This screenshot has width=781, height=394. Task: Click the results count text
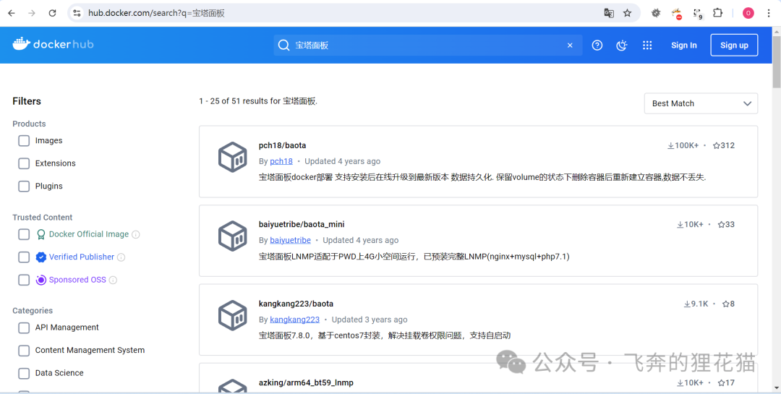tap(258, 101)
